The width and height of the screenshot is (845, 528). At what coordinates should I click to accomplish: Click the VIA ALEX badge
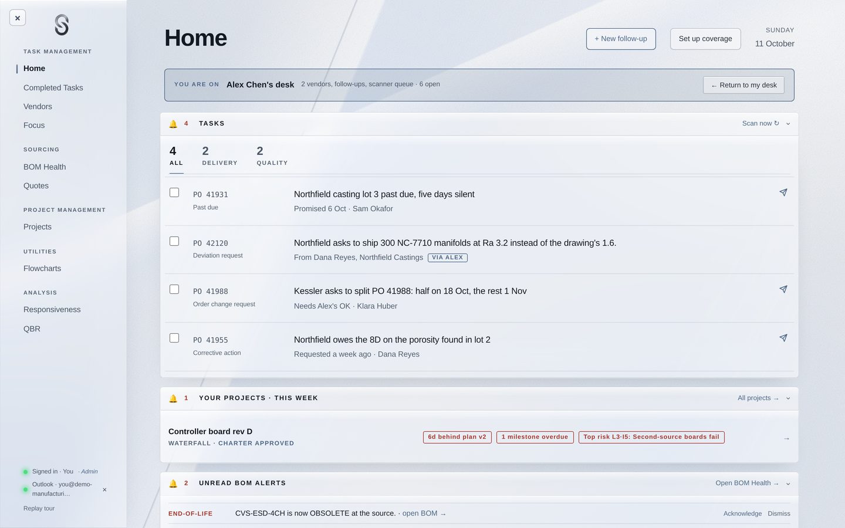click(448, 258)
